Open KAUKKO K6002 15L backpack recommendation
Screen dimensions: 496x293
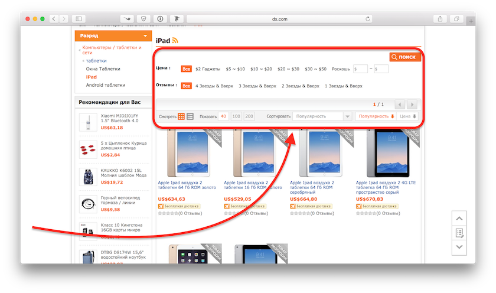pos(123,172)
